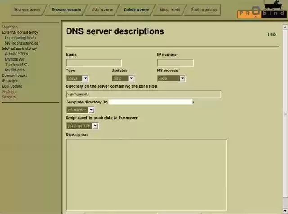Open Too few MX's report

(17, 65)
